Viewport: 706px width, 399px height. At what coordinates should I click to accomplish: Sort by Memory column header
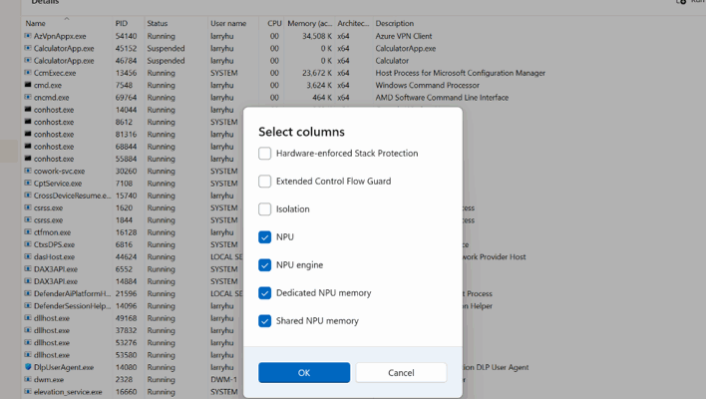[x=309, y=23]
